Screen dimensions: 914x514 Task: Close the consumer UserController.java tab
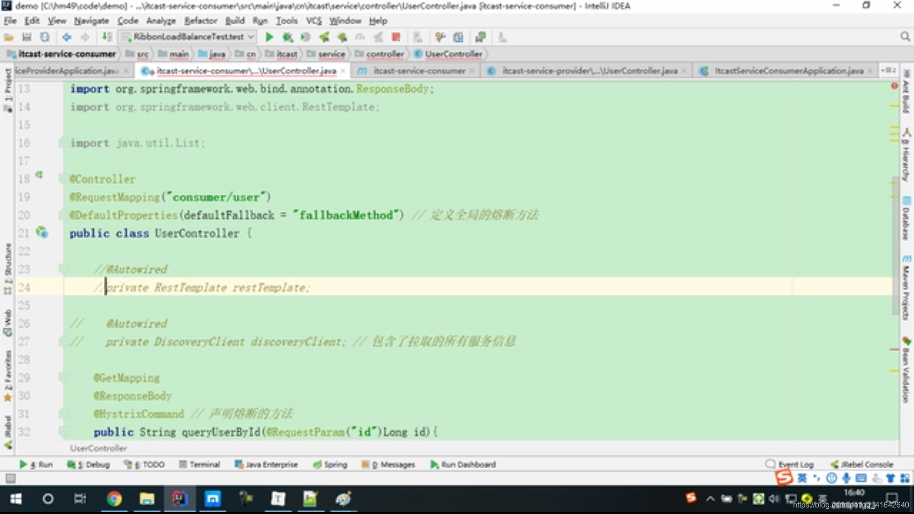[343, 70]
